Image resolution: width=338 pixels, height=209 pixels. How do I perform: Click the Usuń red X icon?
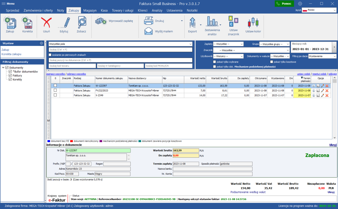pyautogui.click(x=46, y=23)
